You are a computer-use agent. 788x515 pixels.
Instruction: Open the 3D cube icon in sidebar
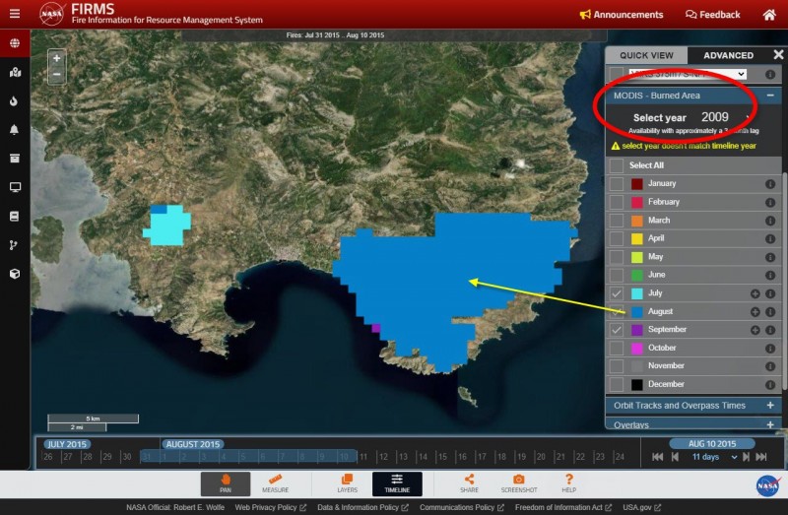click(x=15, y=274)
